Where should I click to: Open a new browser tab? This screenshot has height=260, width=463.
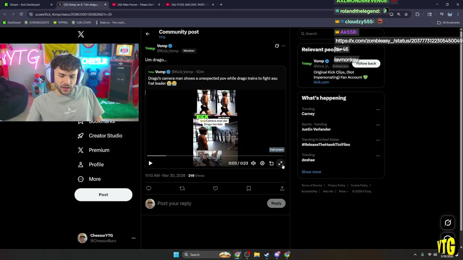coord(221,5)
